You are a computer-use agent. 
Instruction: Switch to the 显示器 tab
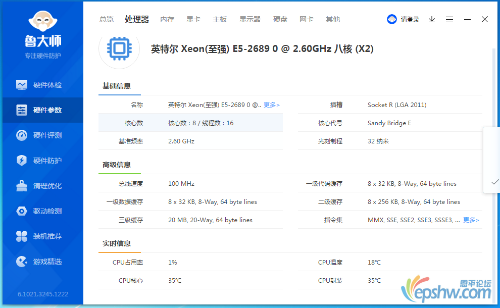(x=250, y=20)
